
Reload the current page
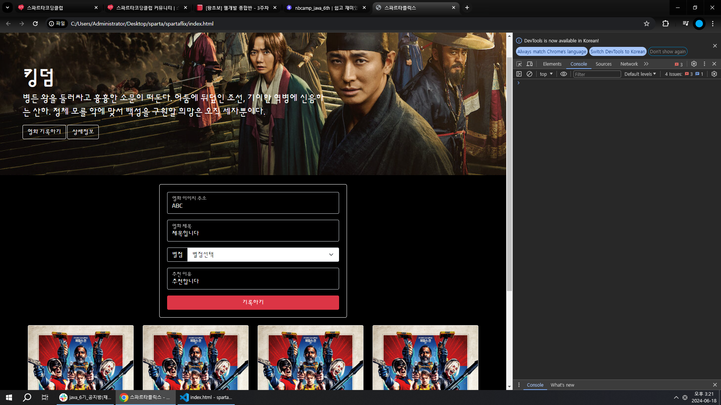[35, 24]
